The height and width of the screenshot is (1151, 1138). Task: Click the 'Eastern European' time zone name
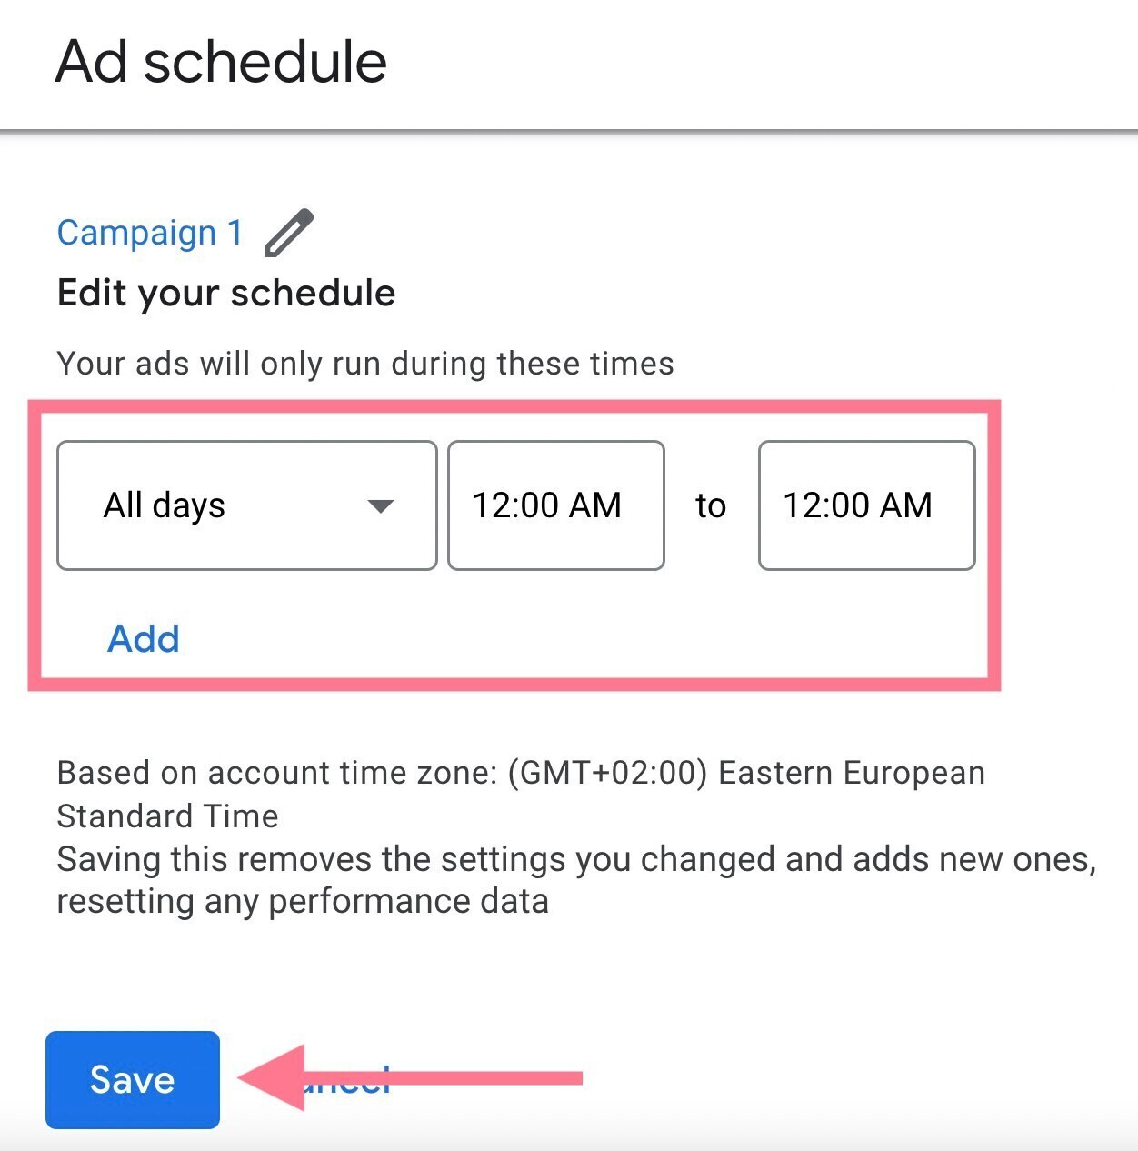(852, 773)
